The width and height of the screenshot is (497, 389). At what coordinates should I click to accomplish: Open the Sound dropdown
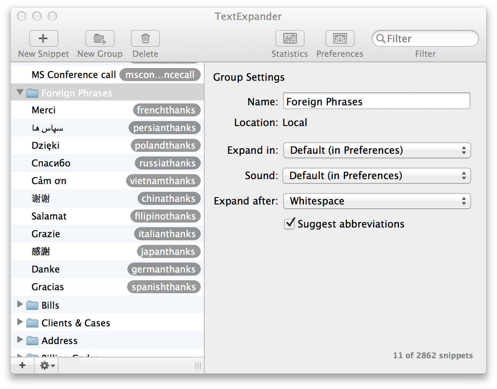(x=377, y=176)
